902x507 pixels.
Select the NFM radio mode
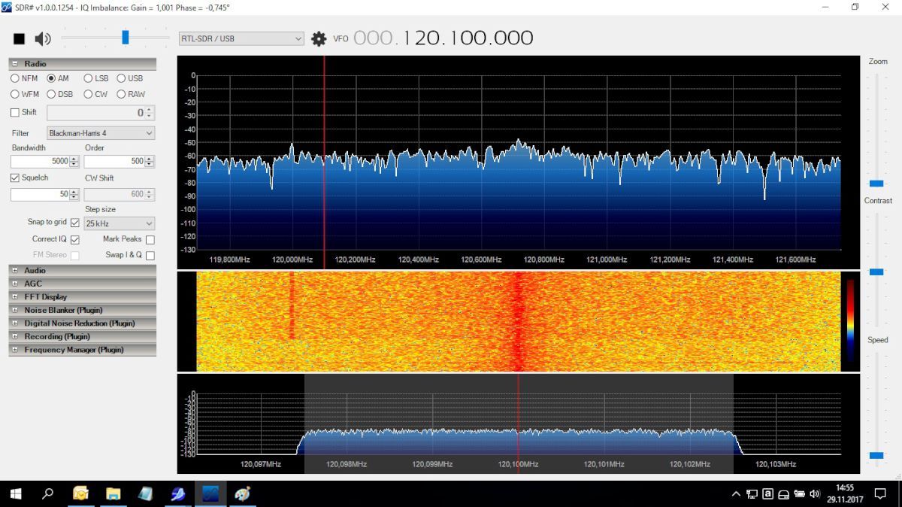[x=15, y=78]
